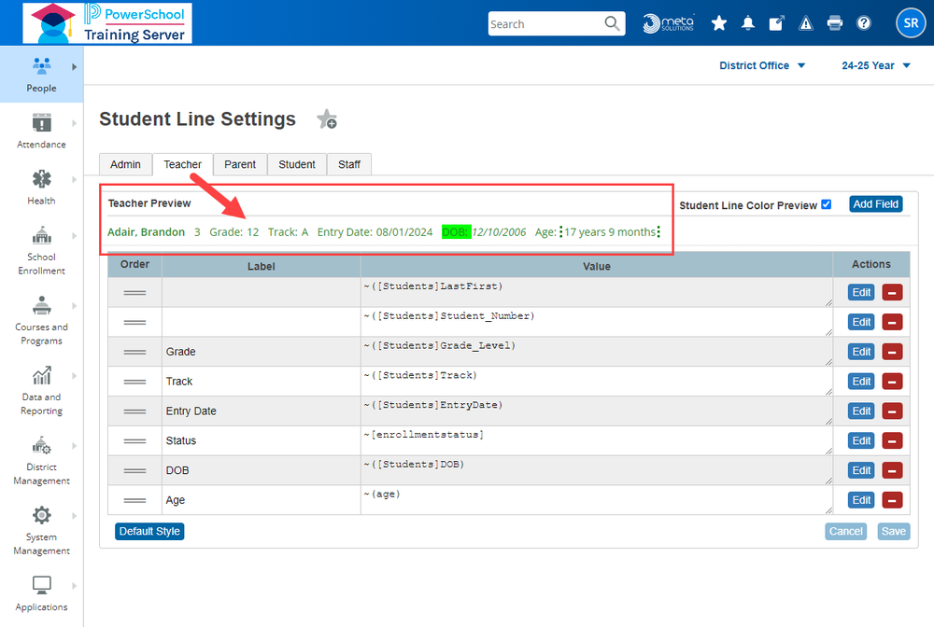The height and width of the screenshot is (627, 934).
Task: Expand Courses and Programs submenu arrow
Action: coord(74,306)
